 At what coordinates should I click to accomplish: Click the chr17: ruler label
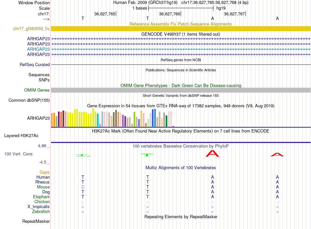tap(44, 14)
